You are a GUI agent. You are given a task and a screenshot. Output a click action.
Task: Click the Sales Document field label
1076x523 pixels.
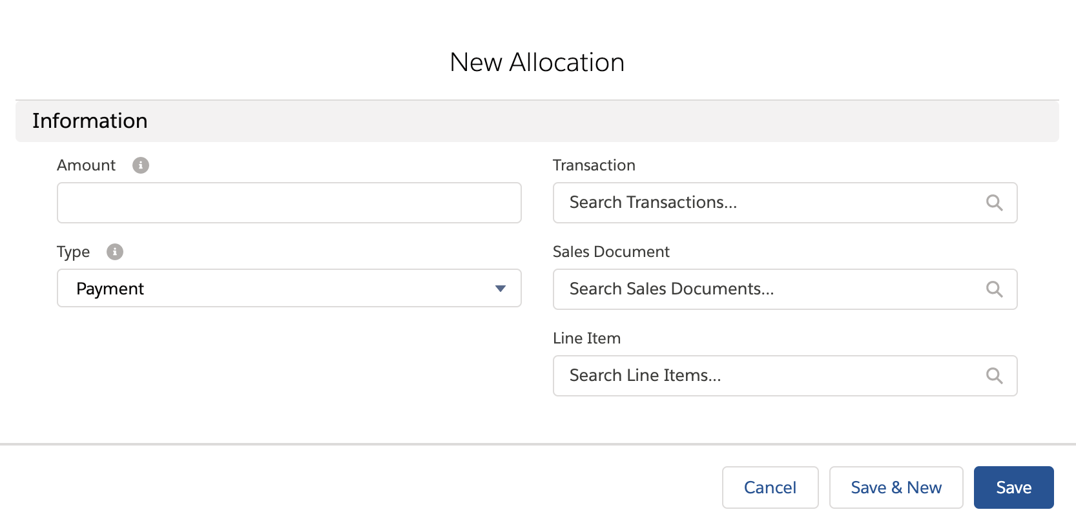pos(610,252)
